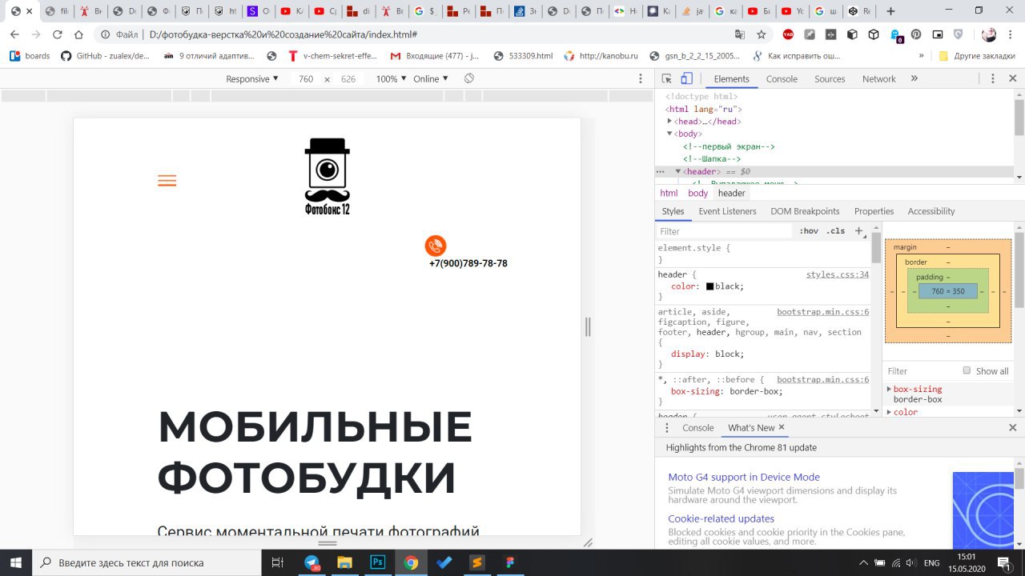Click the viewport height field 626

tap(348, 79)
